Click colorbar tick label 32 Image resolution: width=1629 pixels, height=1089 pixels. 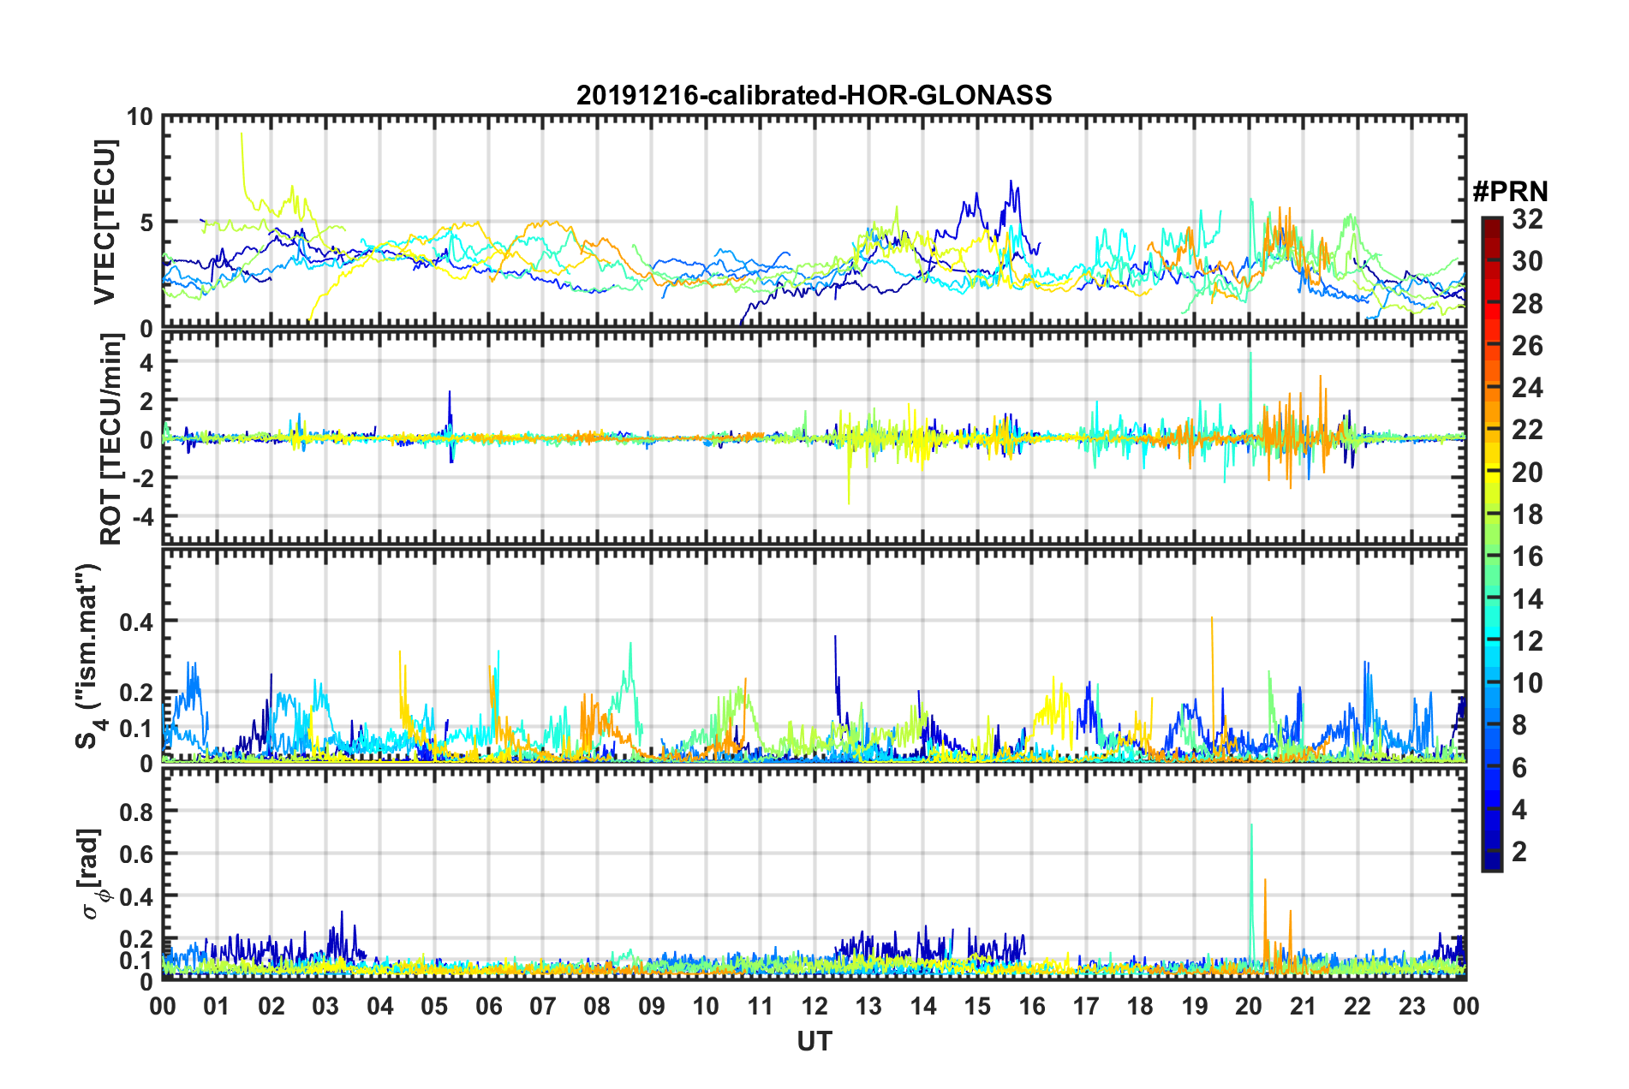coord(1527,219)
